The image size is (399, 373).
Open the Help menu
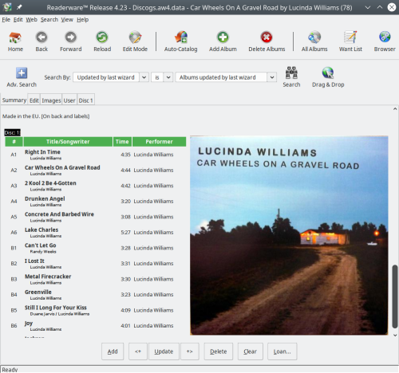pyautogui.click(x=83, y=19)
